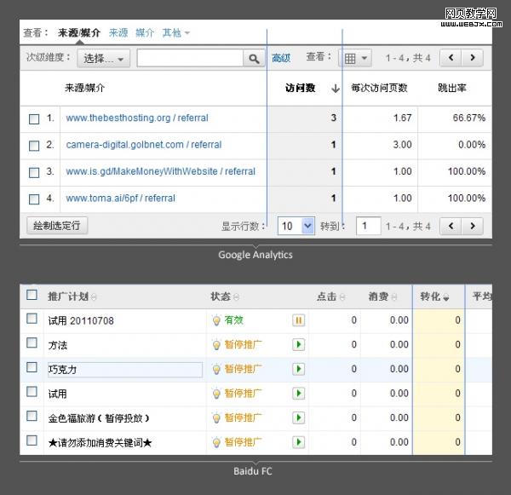Click play icon for 金色福旅游 campaign
This screenshot has height=495, width=511.
pos(299,418)
